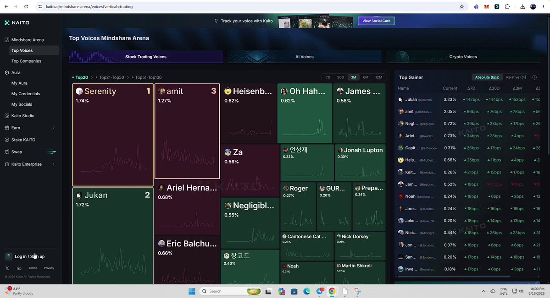Image resolution: width=550 pixels, height=298 pixels.
Task: Select the 12M time range
Action: 378,77
